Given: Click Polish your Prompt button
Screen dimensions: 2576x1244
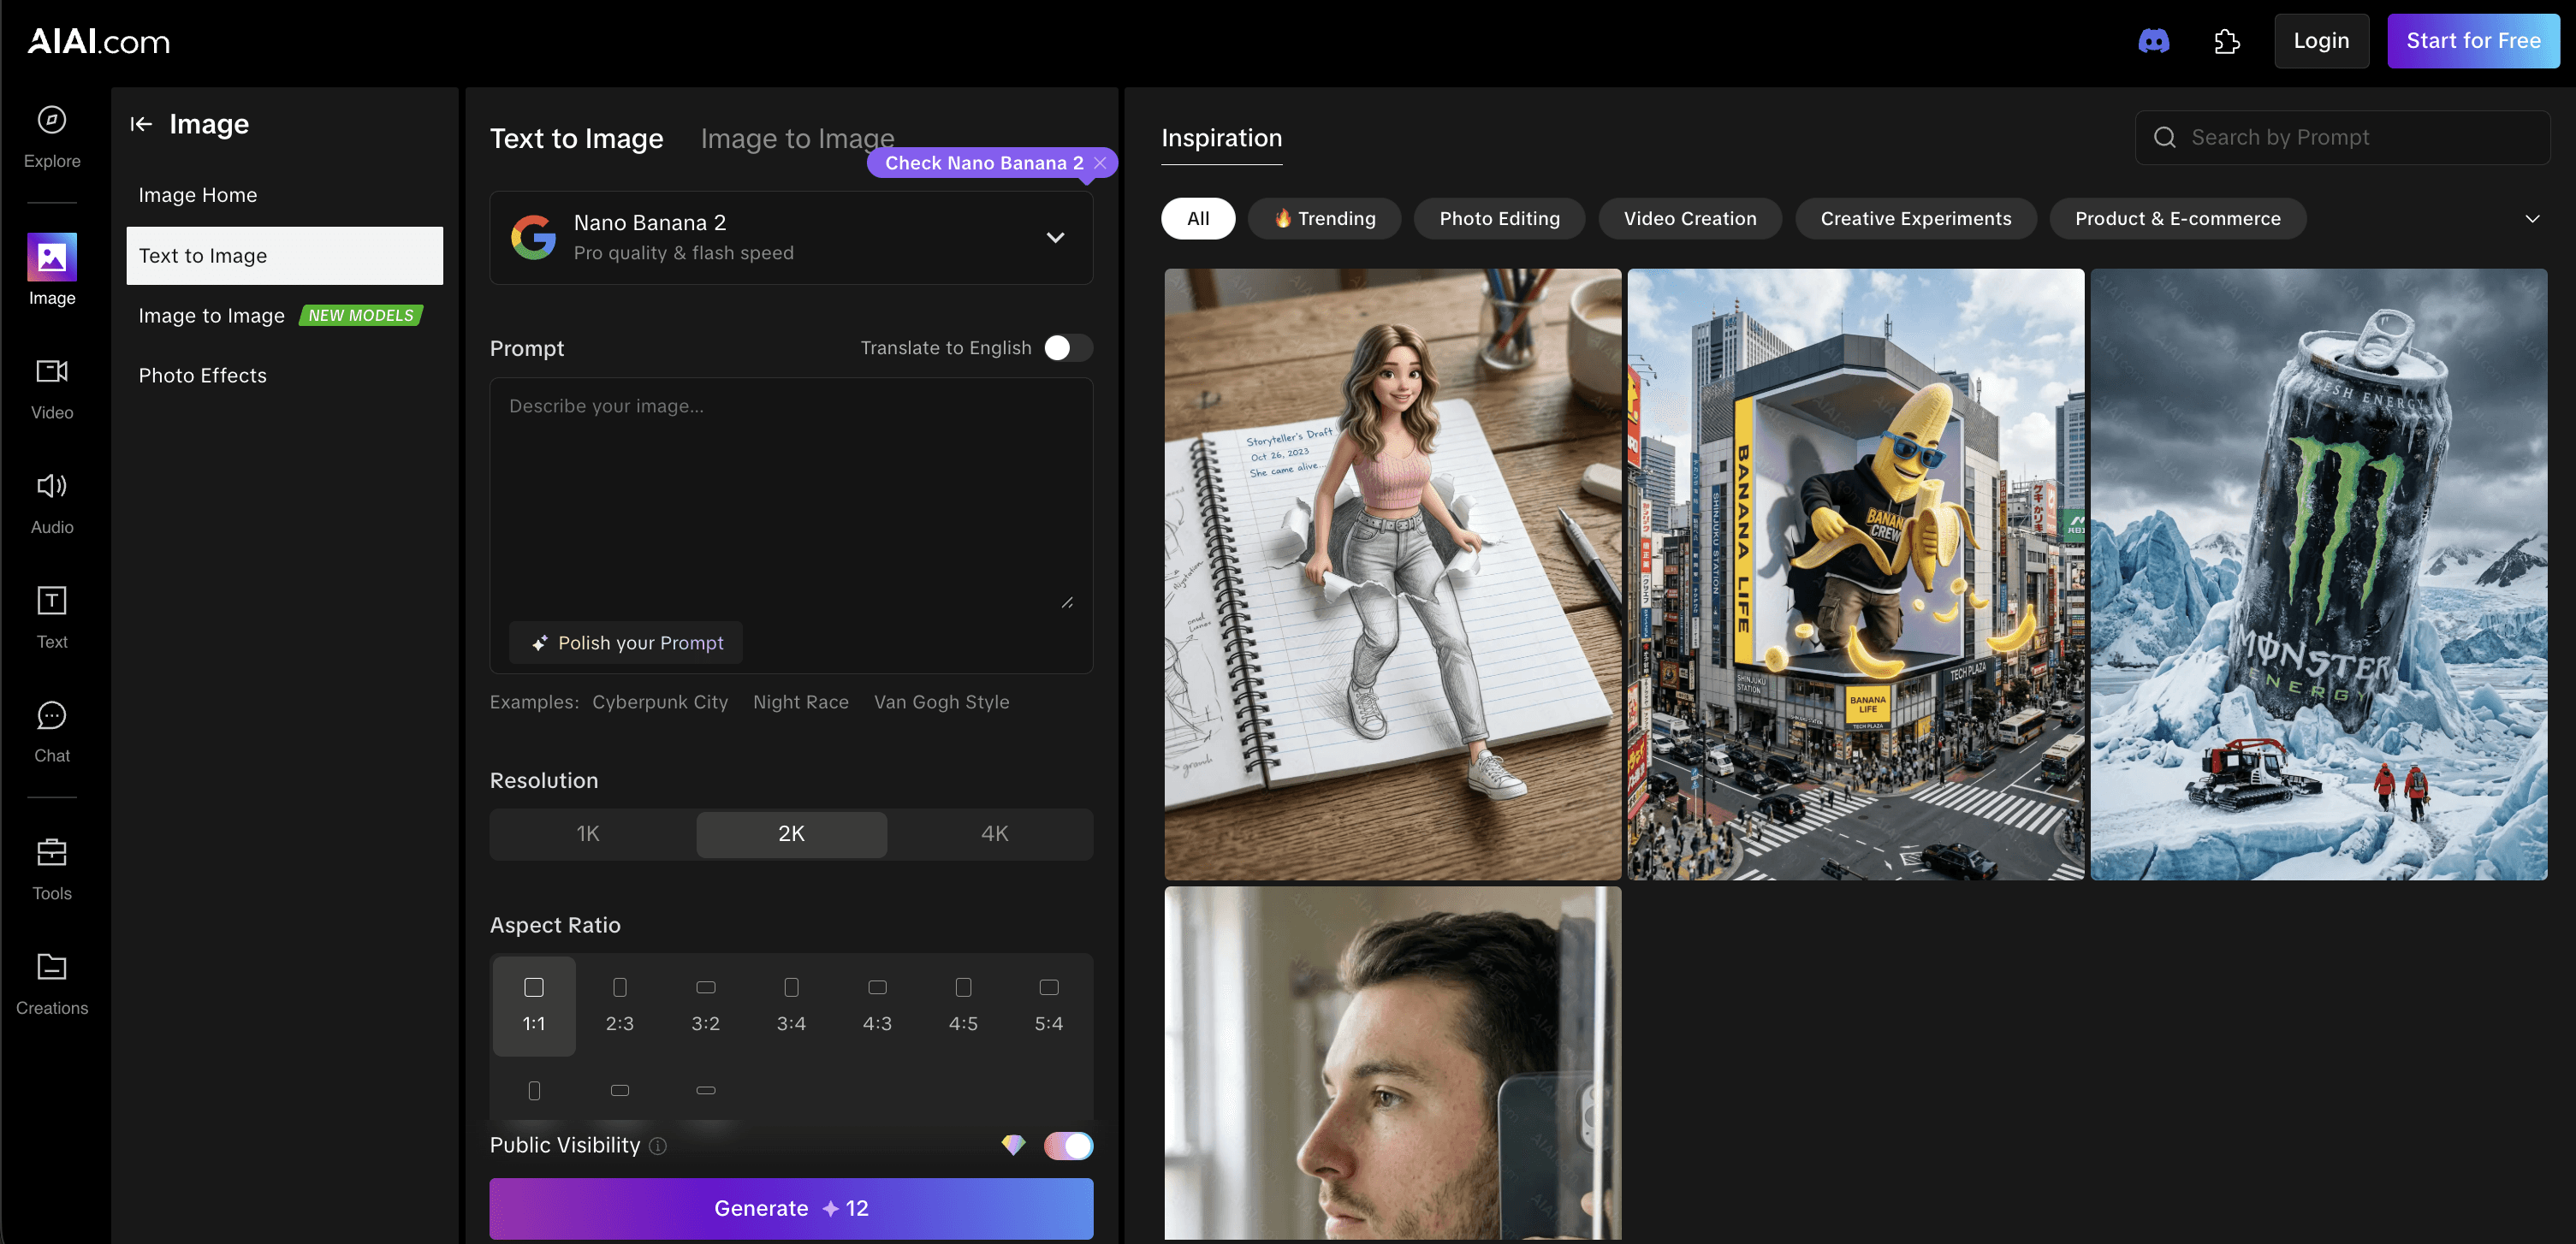Looking at the screenshot, I should pyautogui.click(x=626, y=643).
